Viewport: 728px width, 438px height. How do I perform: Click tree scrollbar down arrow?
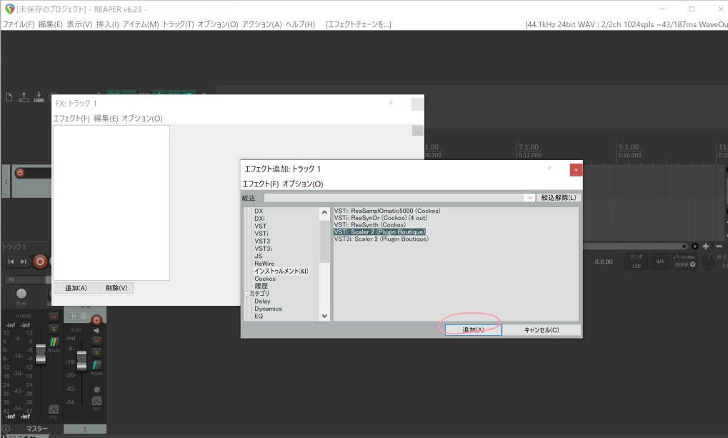point(324,316)
